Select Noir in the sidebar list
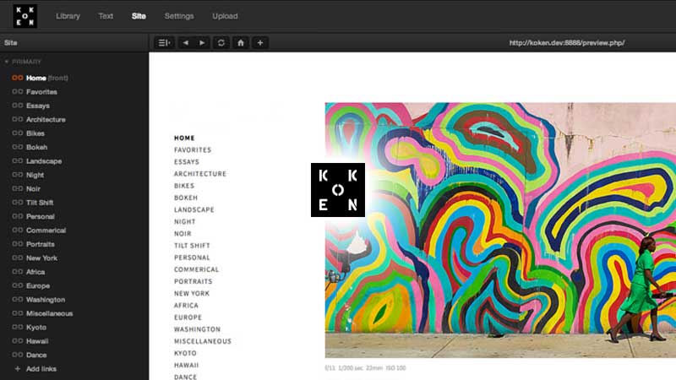This screenshot has height=380, width=676. coord(33,188)
